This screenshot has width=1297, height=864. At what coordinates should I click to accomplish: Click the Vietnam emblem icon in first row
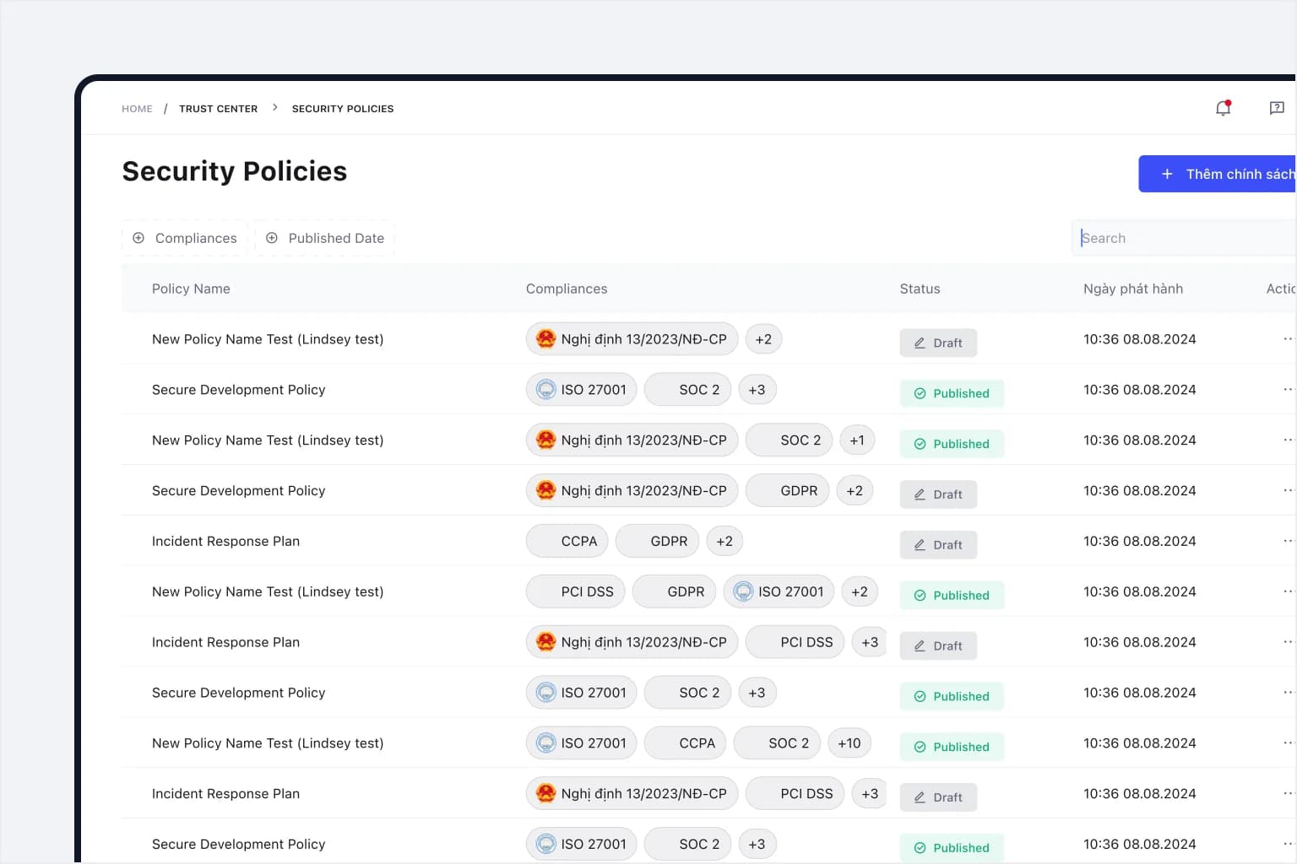coord(546,339)
